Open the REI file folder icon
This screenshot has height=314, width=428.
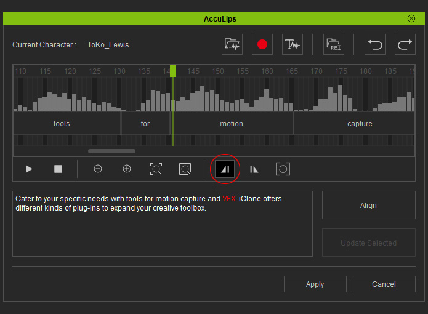coord(333,44)
